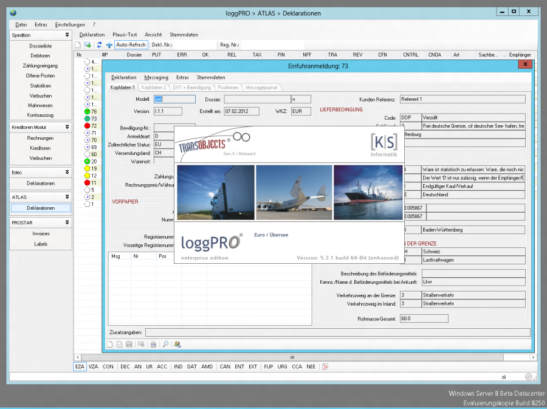Open Messaging menu in Einfuhranmeldung window

point(156,77)
